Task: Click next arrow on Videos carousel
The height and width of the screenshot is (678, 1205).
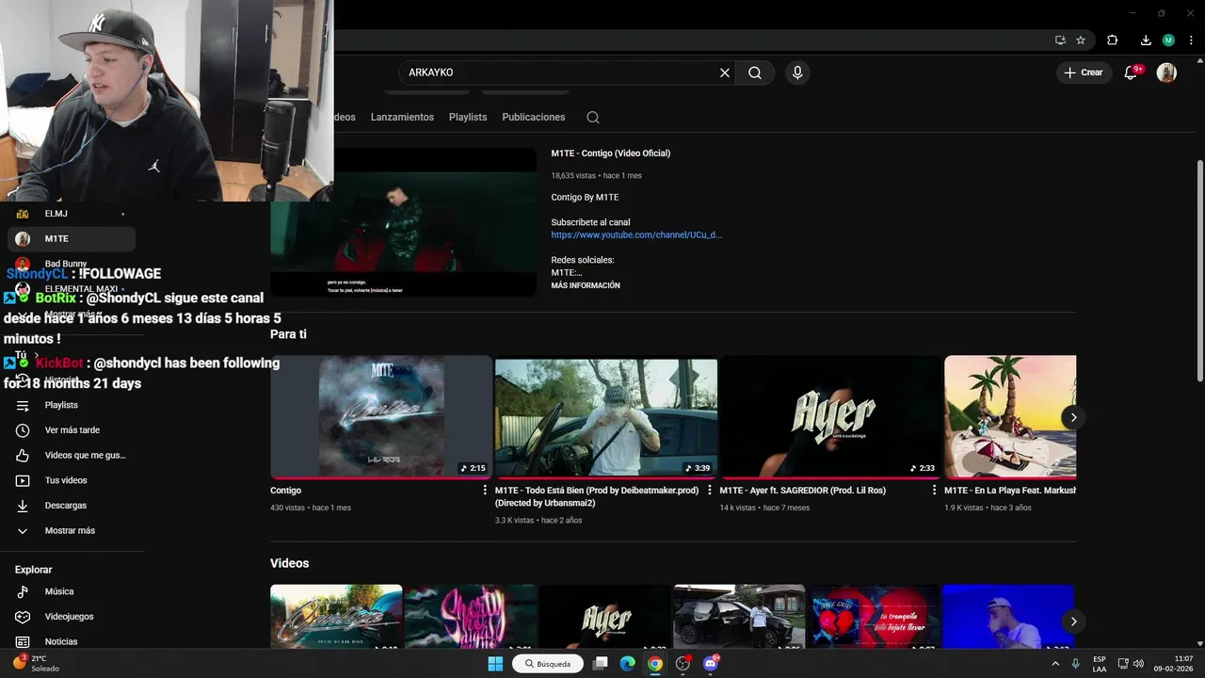Action: click(1073, 621)
